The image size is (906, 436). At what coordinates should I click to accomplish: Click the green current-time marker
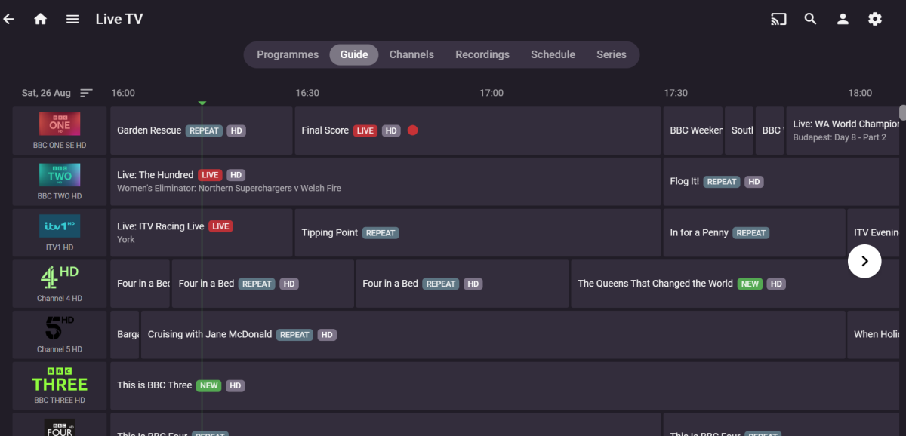click(202, 103)
